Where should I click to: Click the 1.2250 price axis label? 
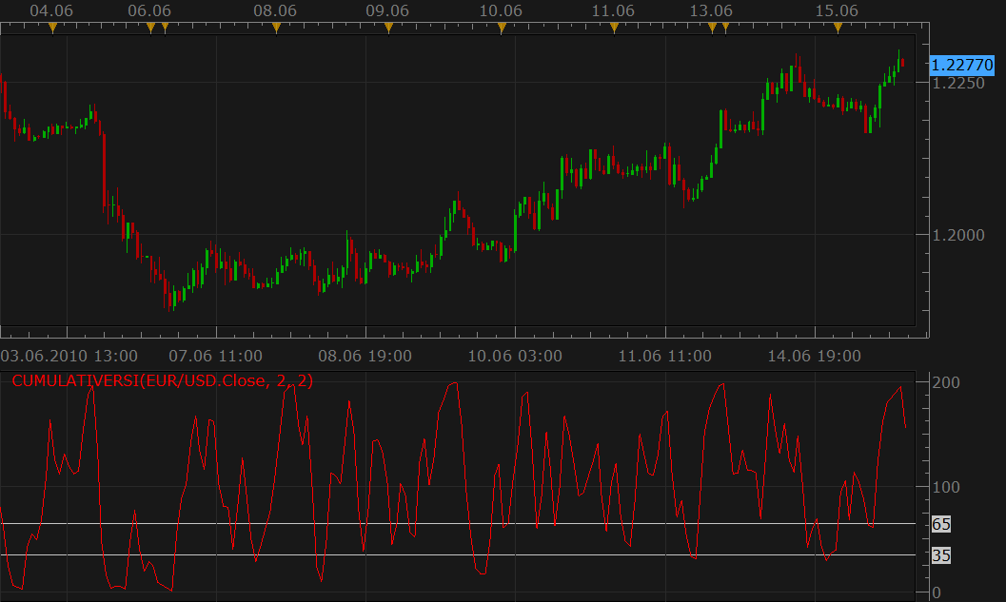957,83
